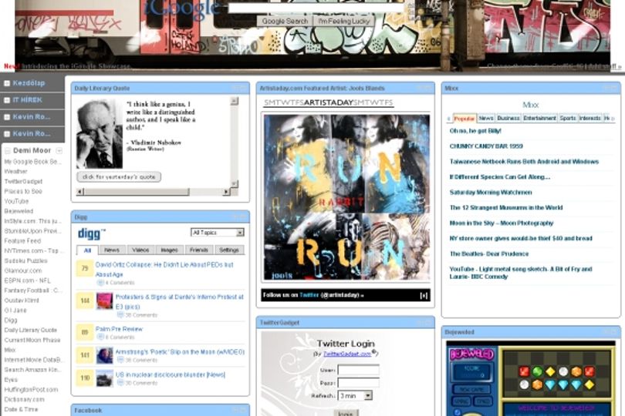625x416 pixels.
Task: Click the expand icon on Artistaday Twitter bar
Action: (x=424, y=295)
